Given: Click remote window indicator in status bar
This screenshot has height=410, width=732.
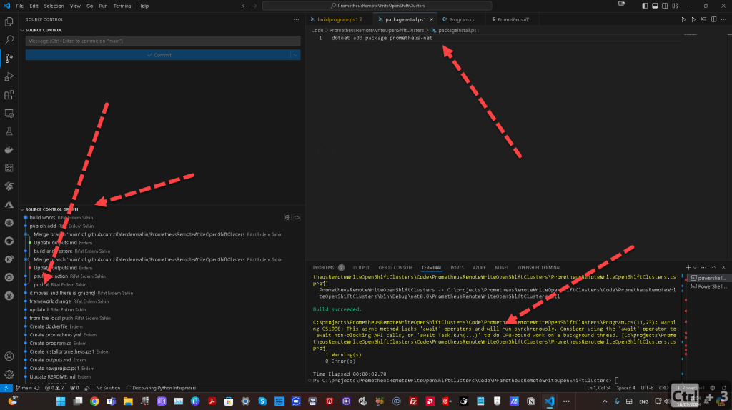Looking at the screenshot, I should (x=6, y=388).
